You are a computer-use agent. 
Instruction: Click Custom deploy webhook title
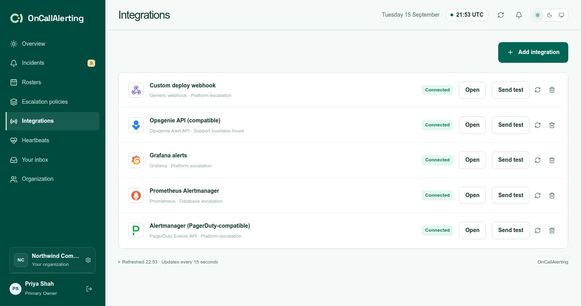point(183,85)
